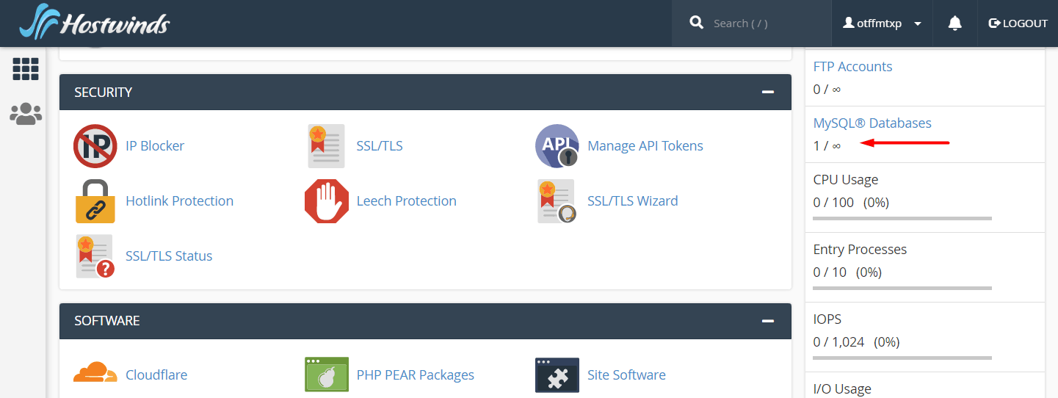1058x398 pixels.
Task: Click the Leech Protection stop-hand icon
Action: click(x=326, y=201)
